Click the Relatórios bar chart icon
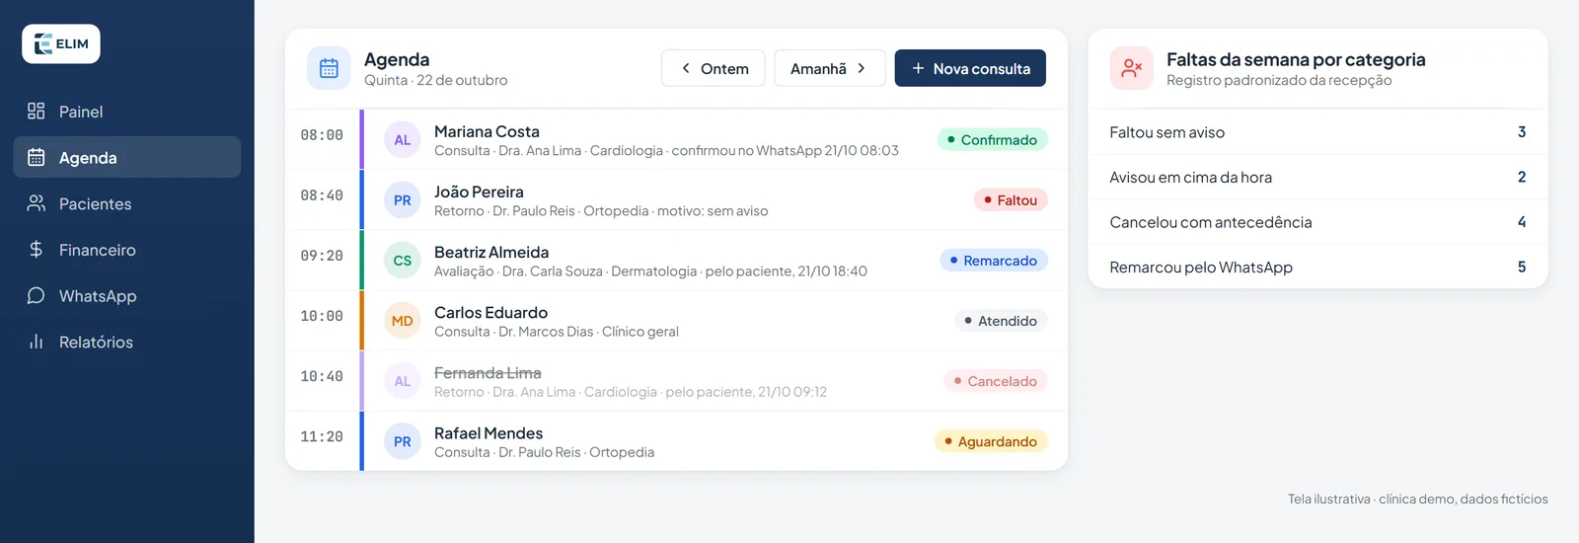 point(37,342)
